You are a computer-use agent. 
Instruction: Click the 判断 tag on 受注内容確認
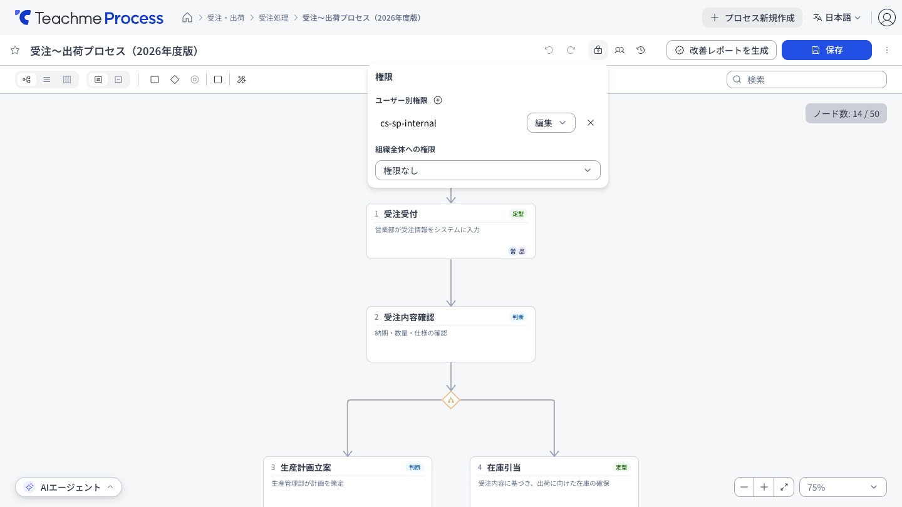[x=518, y=317]
